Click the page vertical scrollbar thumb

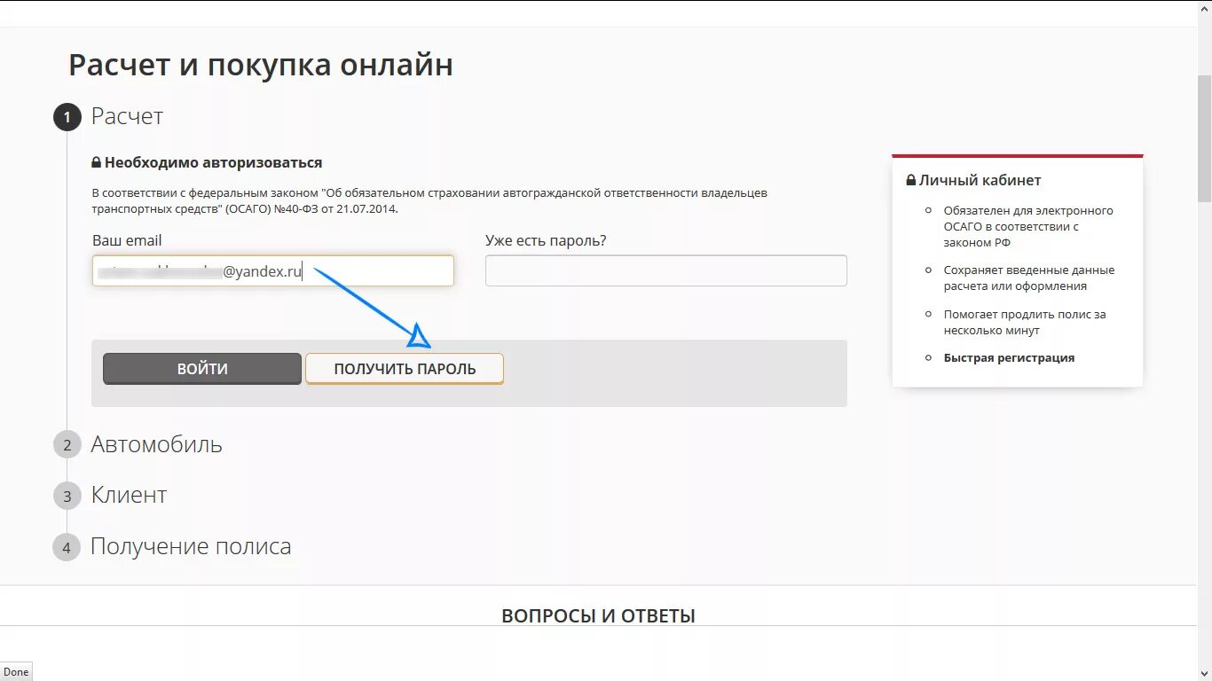point(1204,137)
